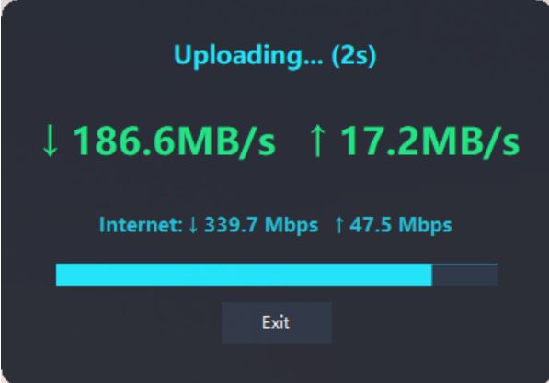Screen dimensions: 549x383
Task: Select the 186.6MB/s download speed reading
Action: (x=175, y=141)
